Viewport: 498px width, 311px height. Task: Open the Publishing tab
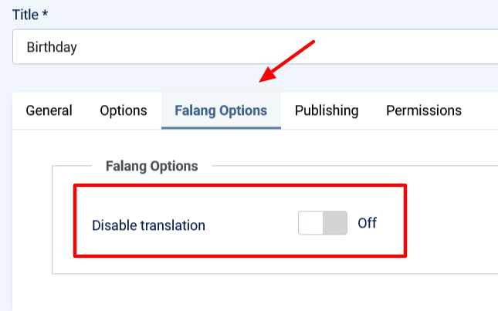click(327, 110)
